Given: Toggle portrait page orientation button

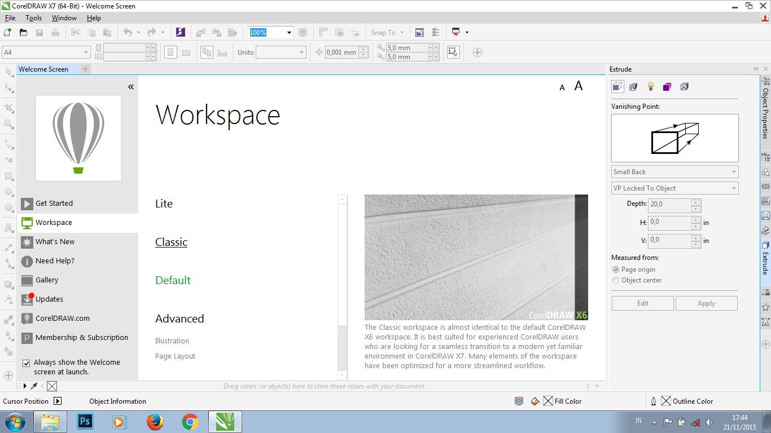Looking at the screenshot, I should pyautogui.click(x=170, y=52).
